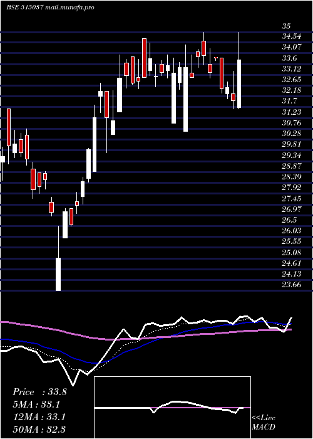Click the price axis label 26.03
Image resolution: width=313 pixels, height=439 pixels.
point(292,230)
